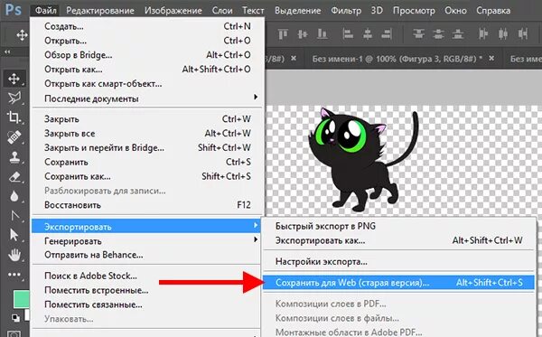This screenshot has height=337, width=542.
Task: Click the default colors mini icon
Action: tap(15, 317)
